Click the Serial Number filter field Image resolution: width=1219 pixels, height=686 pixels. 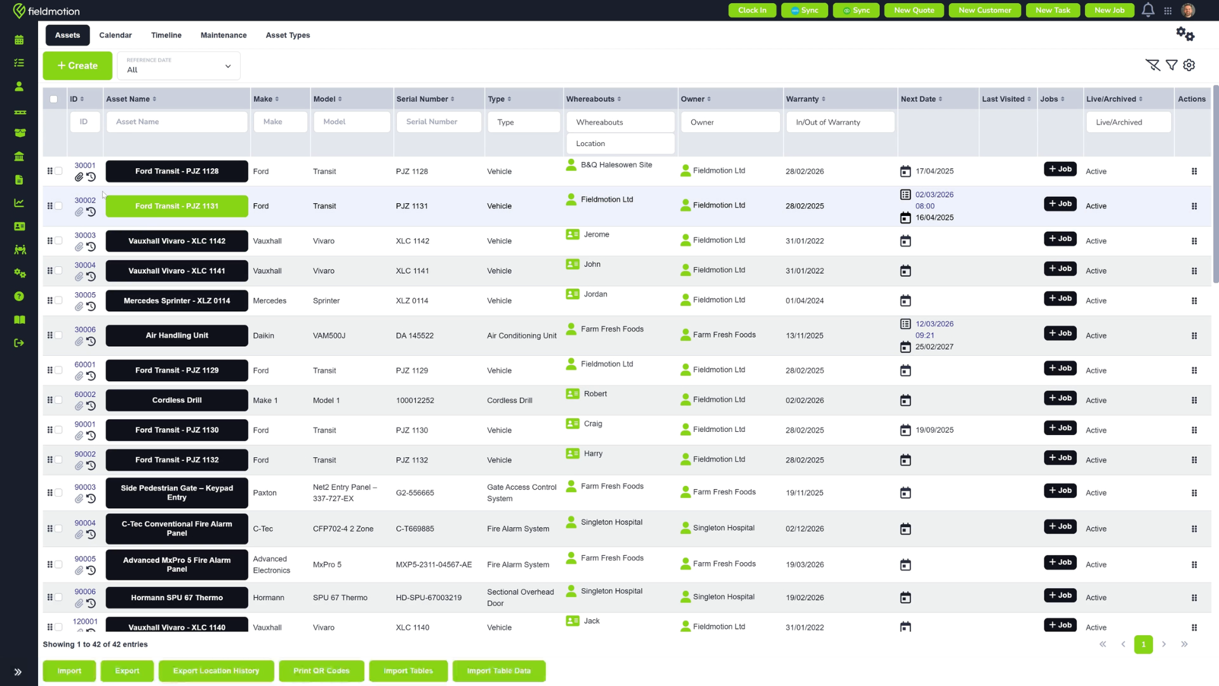tap(439, 122)
